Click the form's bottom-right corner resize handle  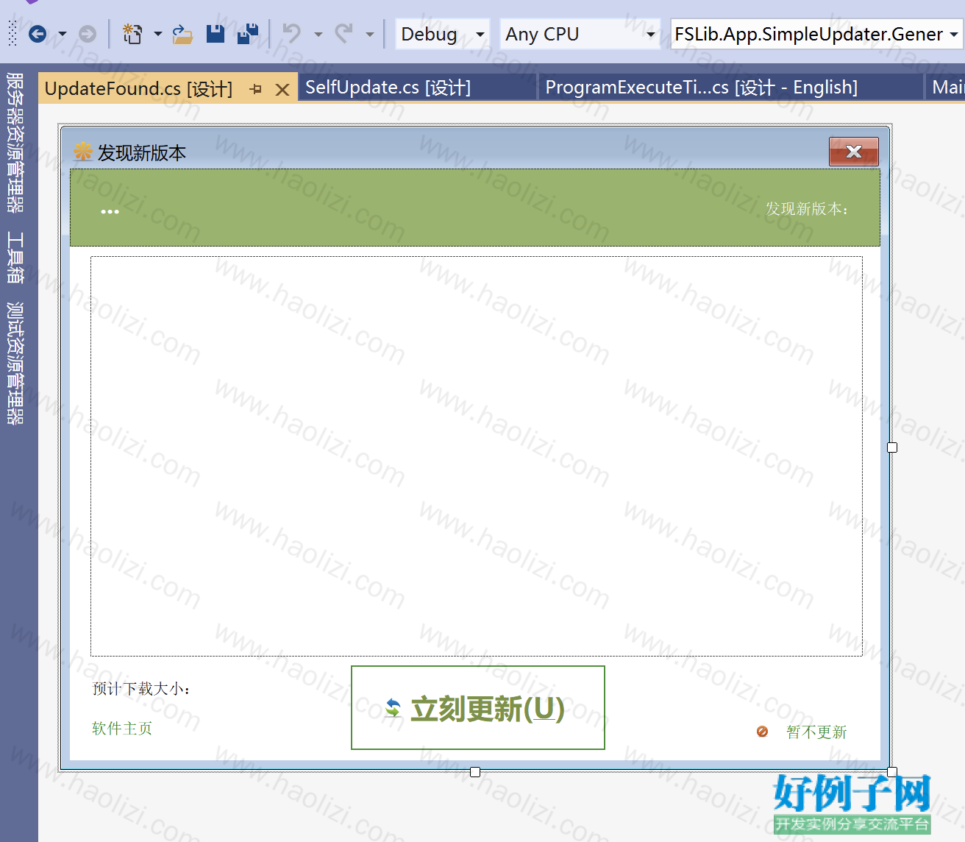tap(892, 772)
